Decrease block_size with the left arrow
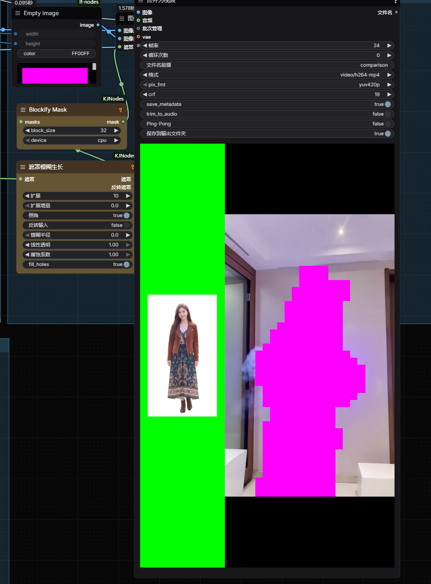 28,130
